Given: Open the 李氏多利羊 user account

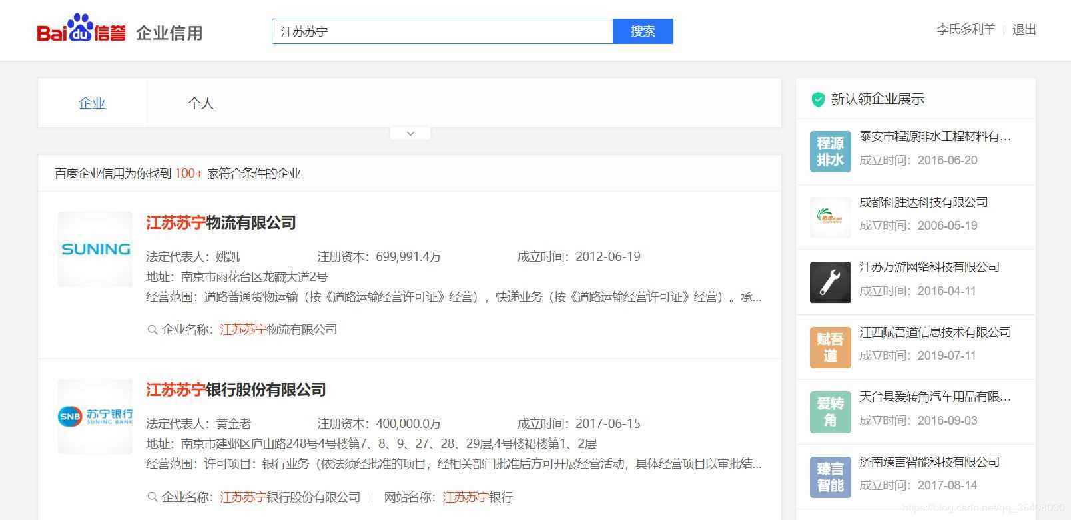Looking at the screenshot, I should pos(965,29).
